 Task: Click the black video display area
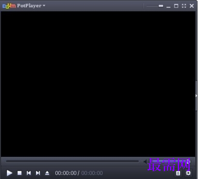coord(98,84)
